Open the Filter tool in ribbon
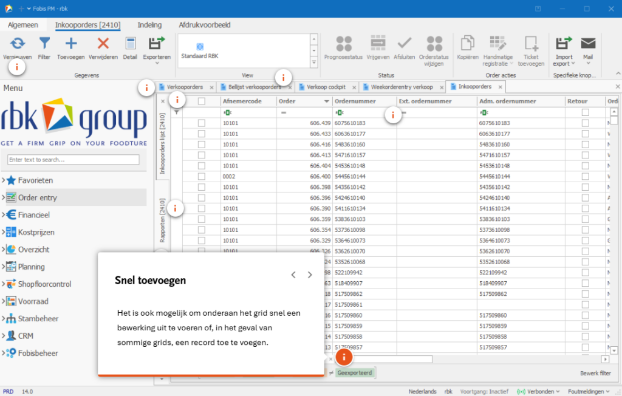 coord(44,43)
